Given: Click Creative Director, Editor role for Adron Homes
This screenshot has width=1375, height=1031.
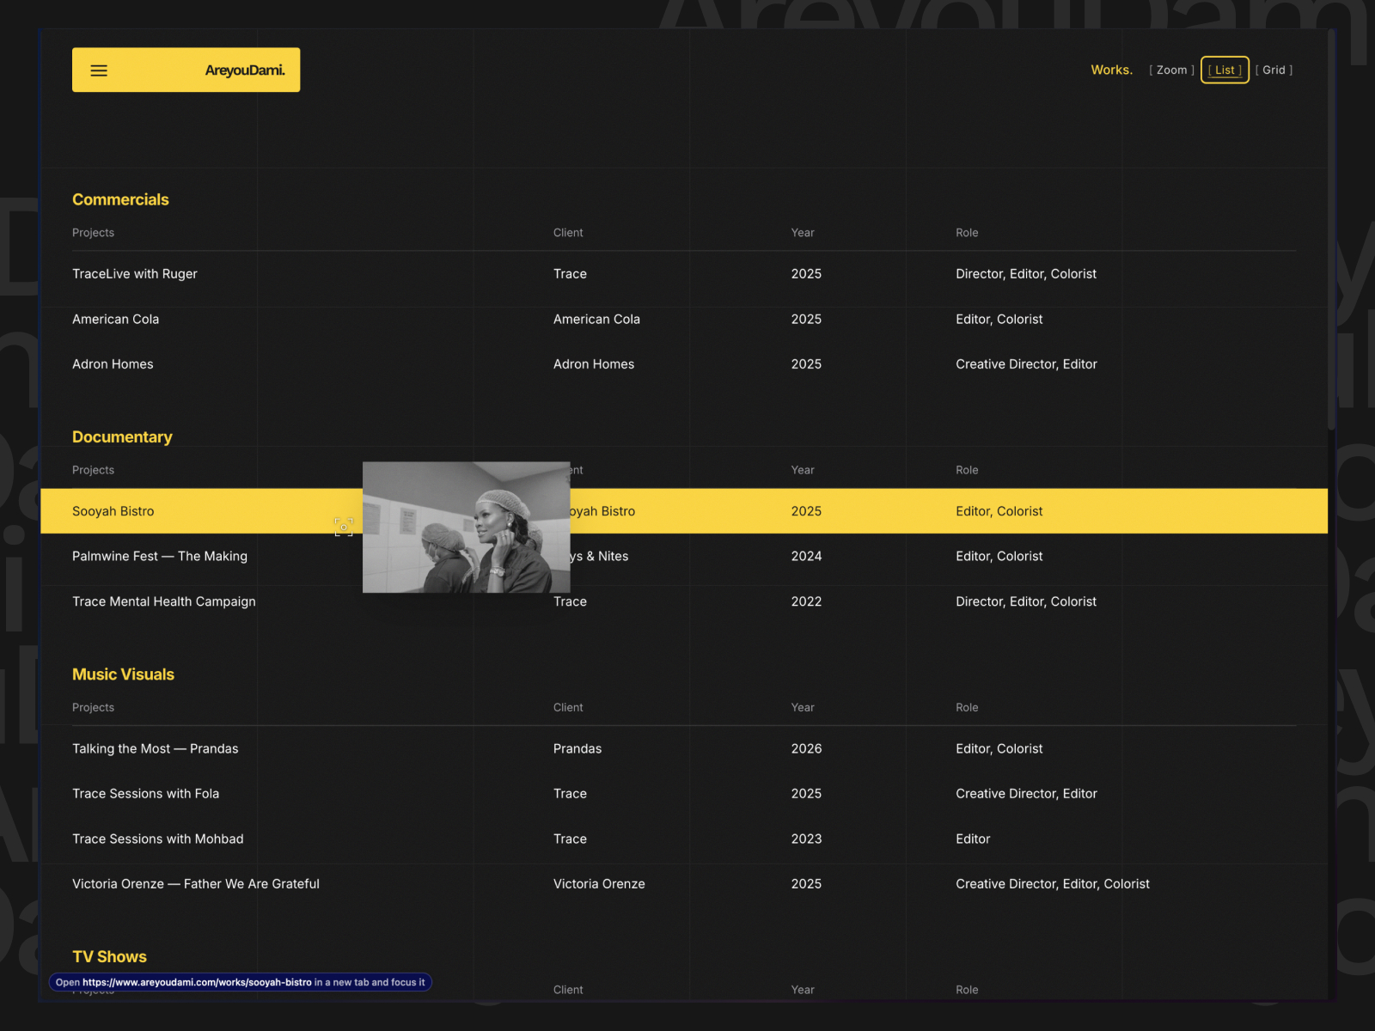Looking at the screenshot, I should (x=1026, y=364).
